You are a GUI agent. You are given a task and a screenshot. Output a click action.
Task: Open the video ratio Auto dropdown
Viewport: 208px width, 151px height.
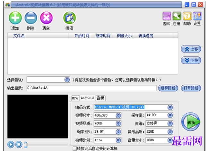point(118,140)
